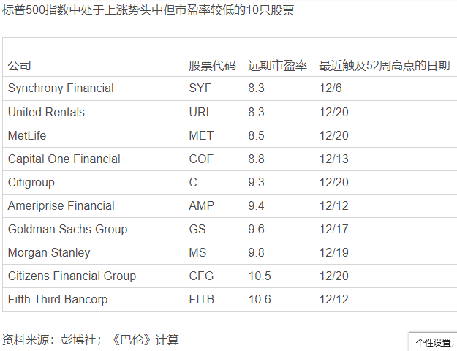
Task: Click the MetLife company name
Action: coord(28,135)
